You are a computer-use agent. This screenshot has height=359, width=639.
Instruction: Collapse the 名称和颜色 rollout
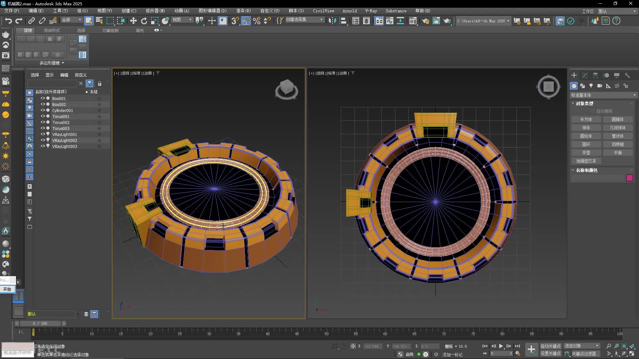(586, 170)
